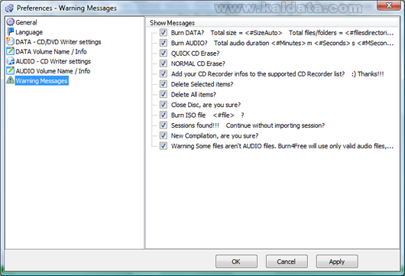Click the DATA Volume Name notepad icon

click(x=11, y=51)
